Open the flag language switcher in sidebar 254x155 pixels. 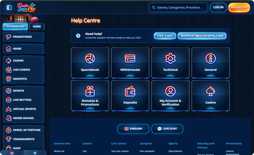tap(12, 153)
